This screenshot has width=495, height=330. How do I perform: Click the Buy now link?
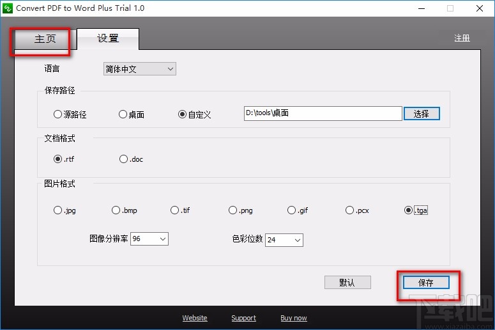(x=294, y=318)
